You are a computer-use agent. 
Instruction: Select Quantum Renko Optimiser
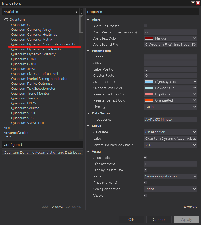tap(32, 83)
